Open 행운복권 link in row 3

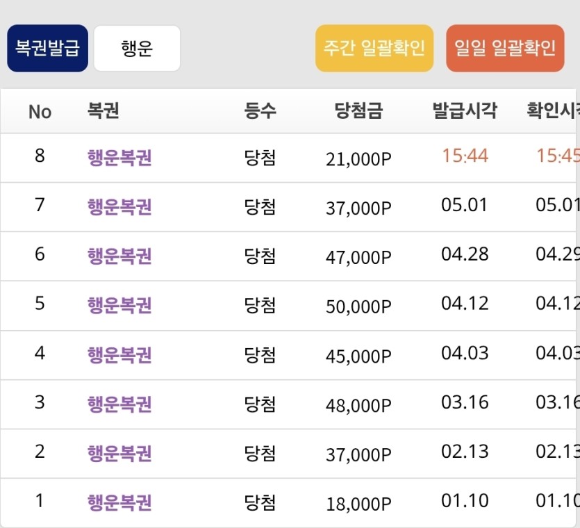coord(119,404)
